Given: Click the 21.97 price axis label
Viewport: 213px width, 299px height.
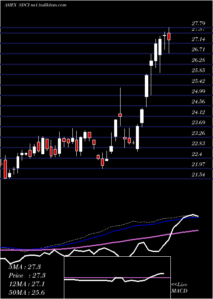Looking at the screenshot, I should point(198,164).
